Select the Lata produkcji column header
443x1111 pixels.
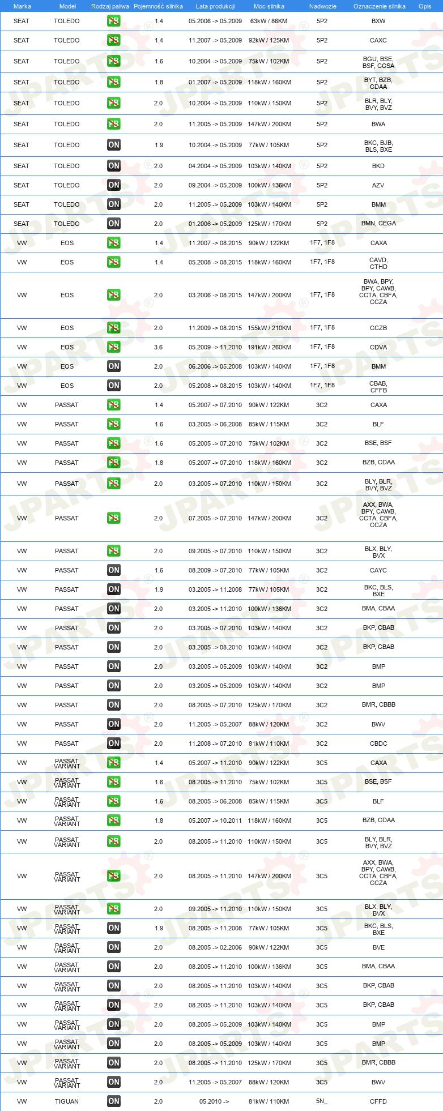point(215,6)
